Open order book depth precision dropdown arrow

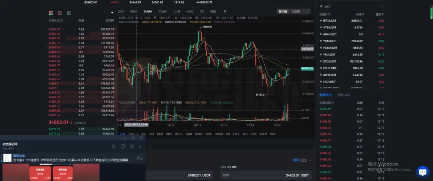[112, 13]
